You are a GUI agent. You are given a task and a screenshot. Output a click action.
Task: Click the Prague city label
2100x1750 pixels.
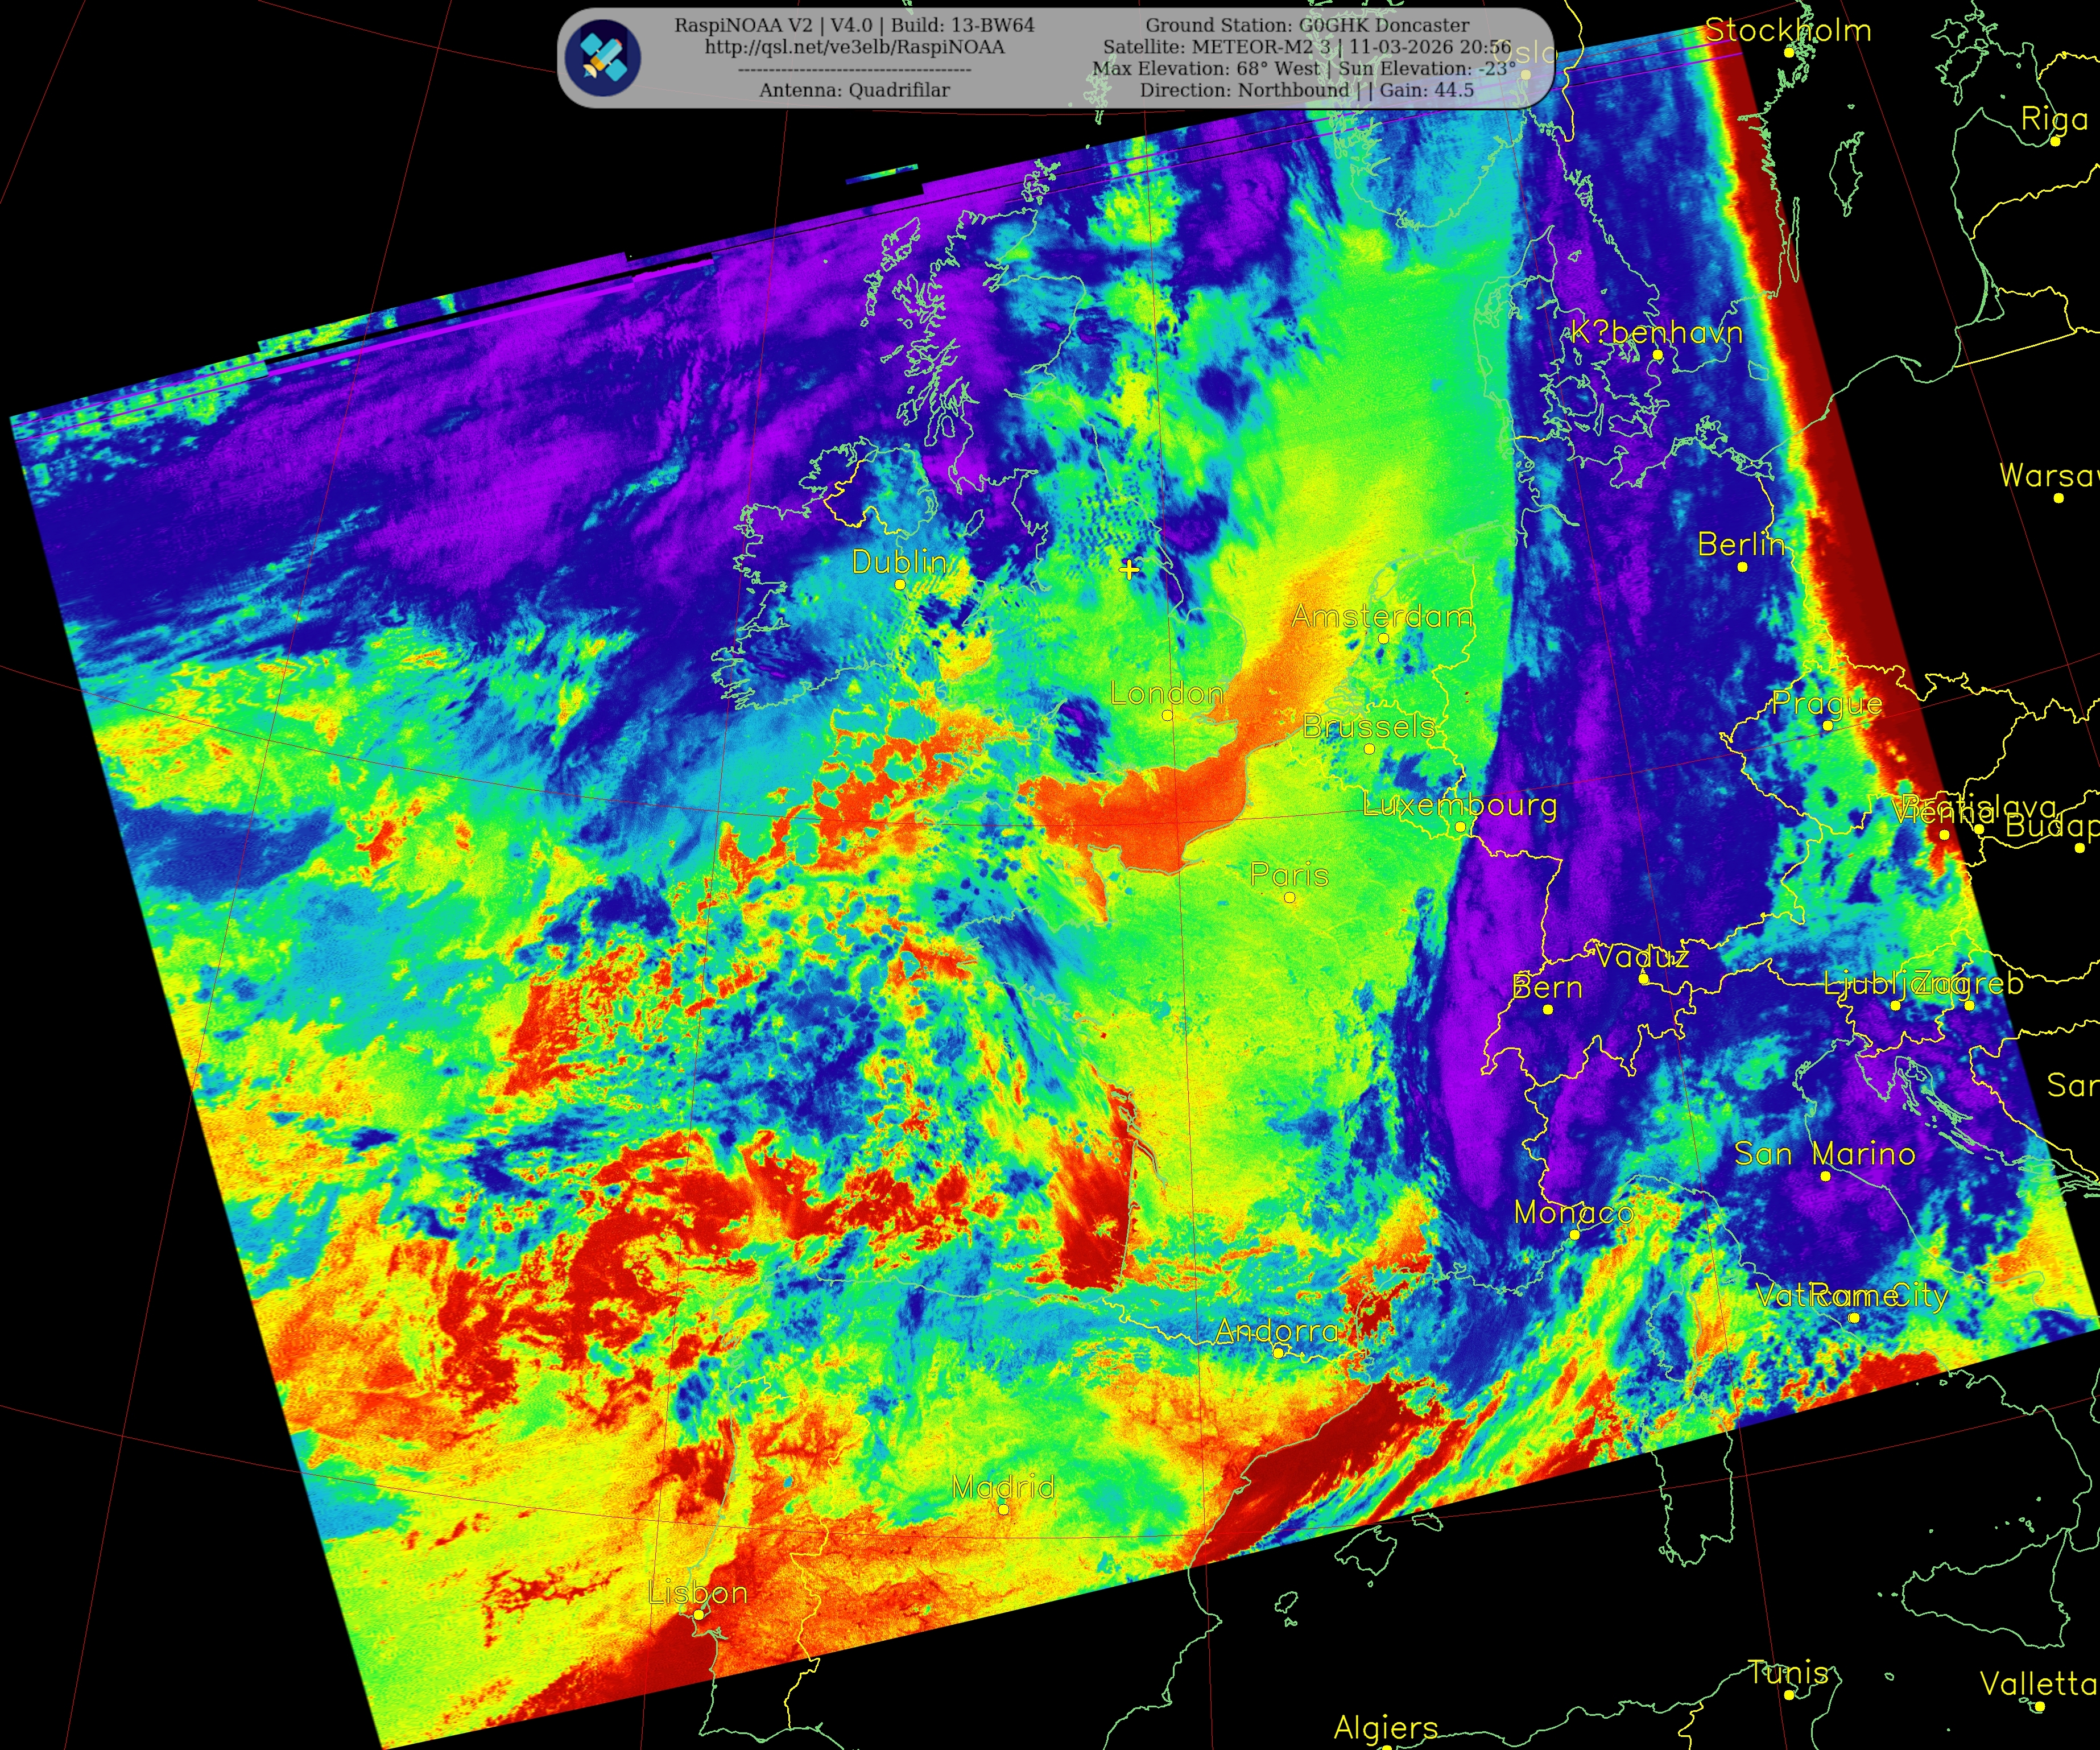click(1826, 703)
